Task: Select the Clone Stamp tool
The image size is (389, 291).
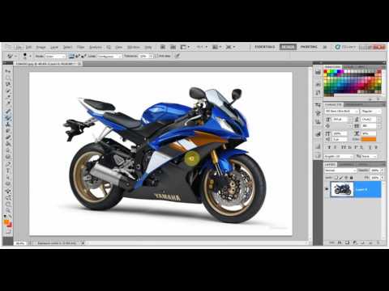Action: 8,124
